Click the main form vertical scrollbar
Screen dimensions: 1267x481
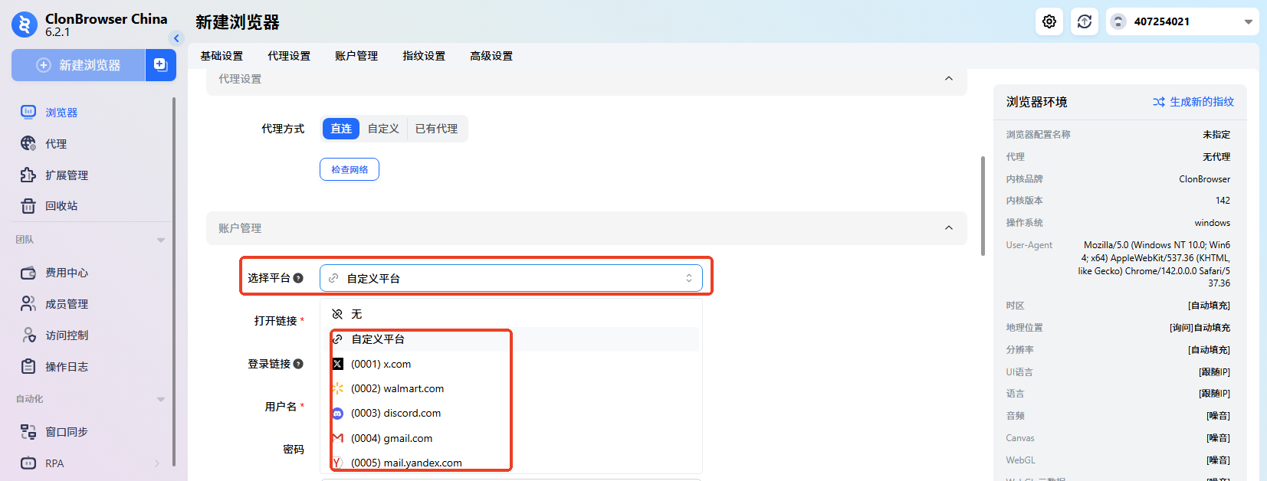tap(983, 205)
